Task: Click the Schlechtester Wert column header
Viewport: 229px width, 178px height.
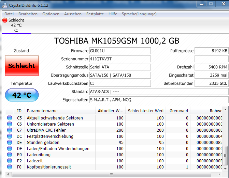Action: 146,111
